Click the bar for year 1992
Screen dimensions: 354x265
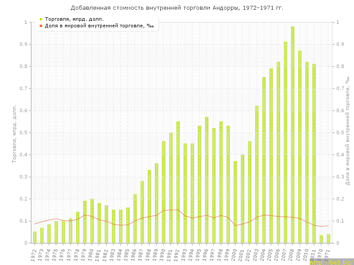coord(178,182)
